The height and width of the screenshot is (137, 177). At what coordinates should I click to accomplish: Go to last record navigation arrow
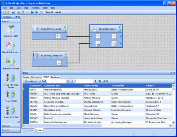coord(100,81)
